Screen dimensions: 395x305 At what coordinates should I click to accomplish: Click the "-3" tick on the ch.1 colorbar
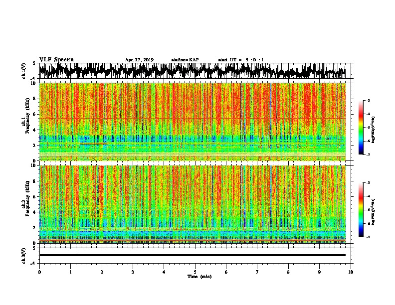point(368,101)
